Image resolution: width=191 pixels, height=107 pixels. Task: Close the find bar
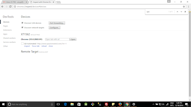click(185, 12)
